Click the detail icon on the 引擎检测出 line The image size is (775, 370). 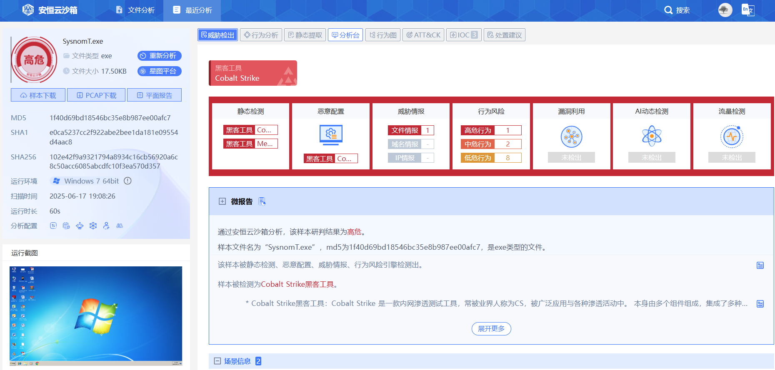tap(760, 265)
